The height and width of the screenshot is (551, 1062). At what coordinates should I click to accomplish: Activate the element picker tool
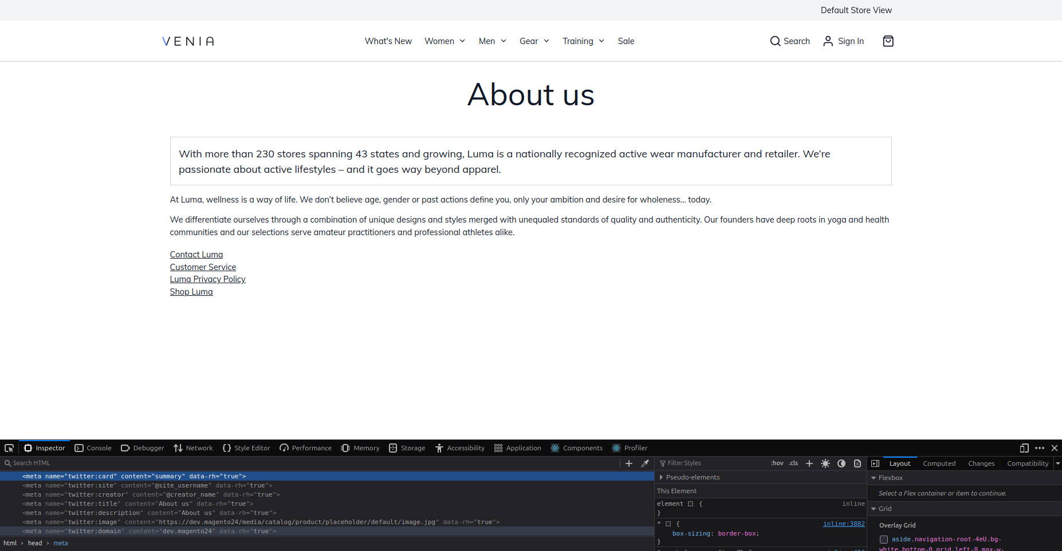[x=9, y=448]
